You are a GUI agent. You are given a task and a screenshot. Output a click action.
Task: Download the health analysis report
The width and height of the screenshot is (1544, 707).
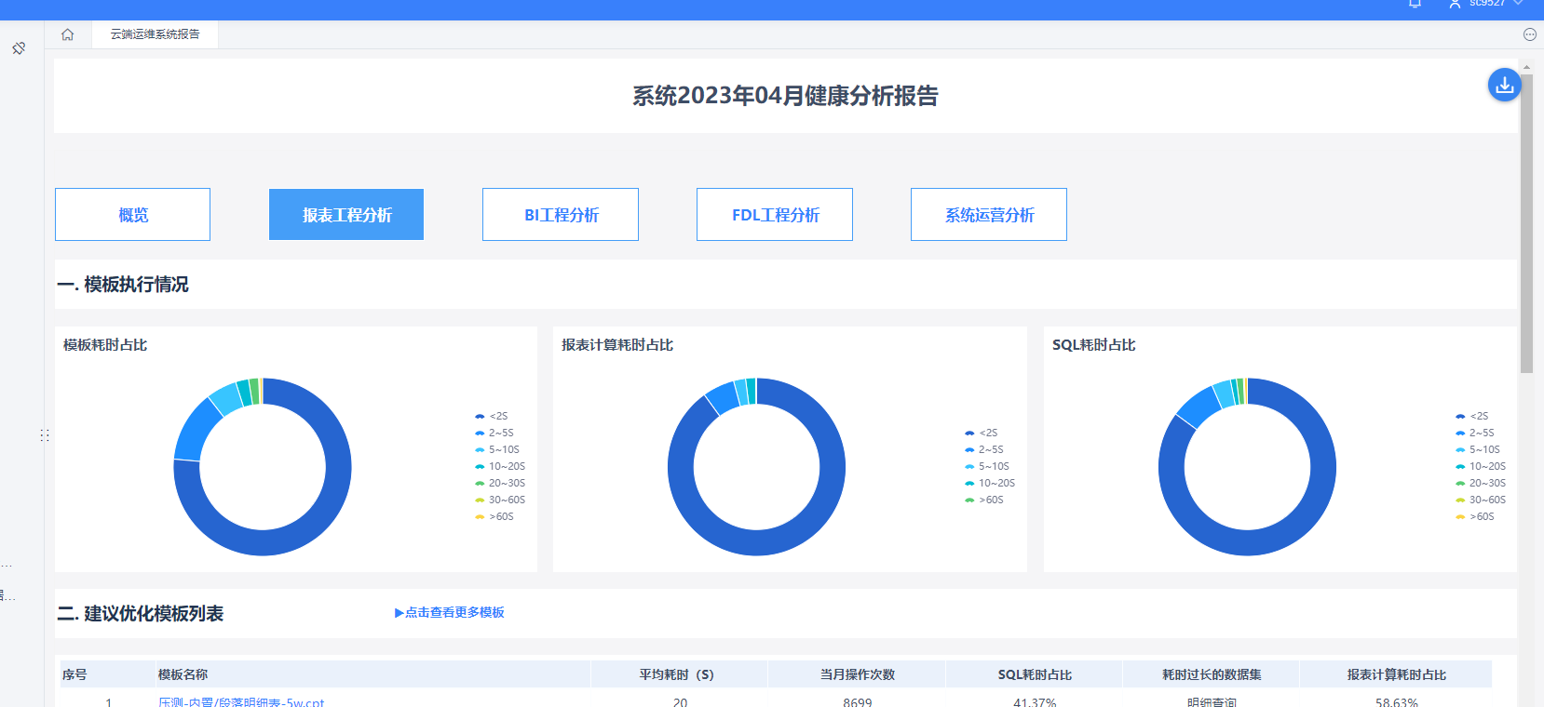(x=1504, y=85)
